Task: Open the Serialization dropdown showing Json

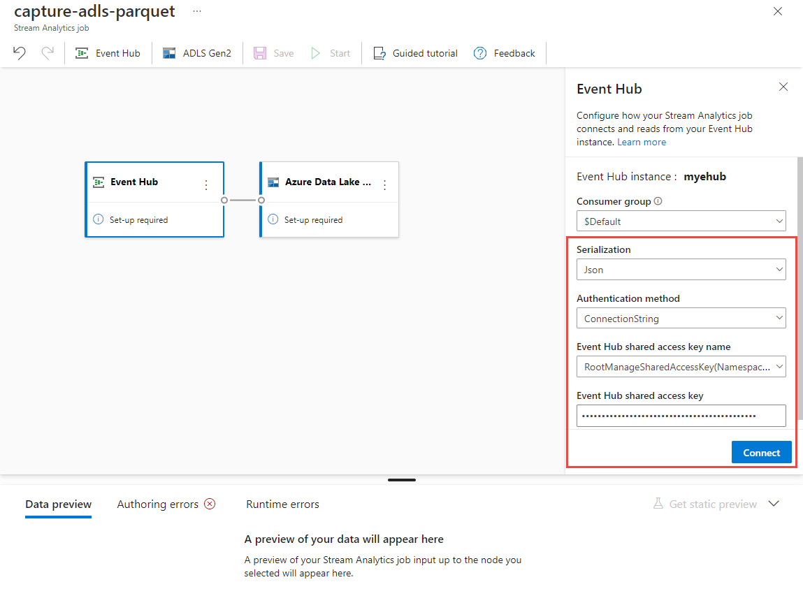Action: tap(681, 270)
